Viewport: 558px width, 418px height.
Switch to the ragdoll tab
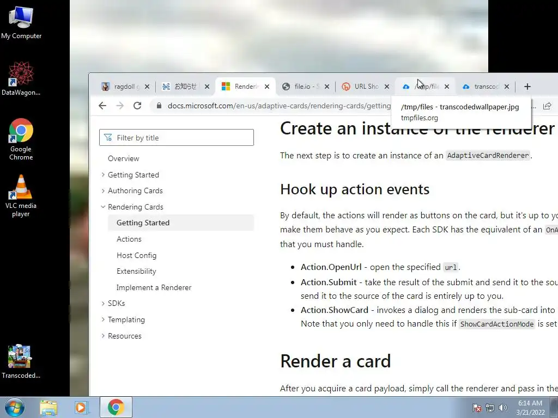121,87
